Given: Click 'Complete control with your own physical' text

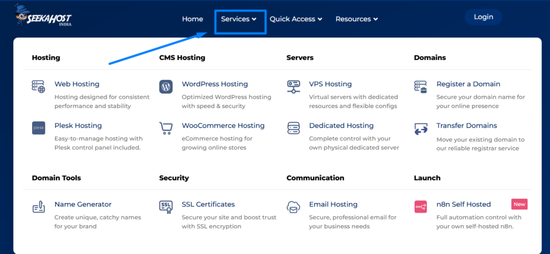Looking at the screenshot, I should pyautogui.click(x=354, y=143).
